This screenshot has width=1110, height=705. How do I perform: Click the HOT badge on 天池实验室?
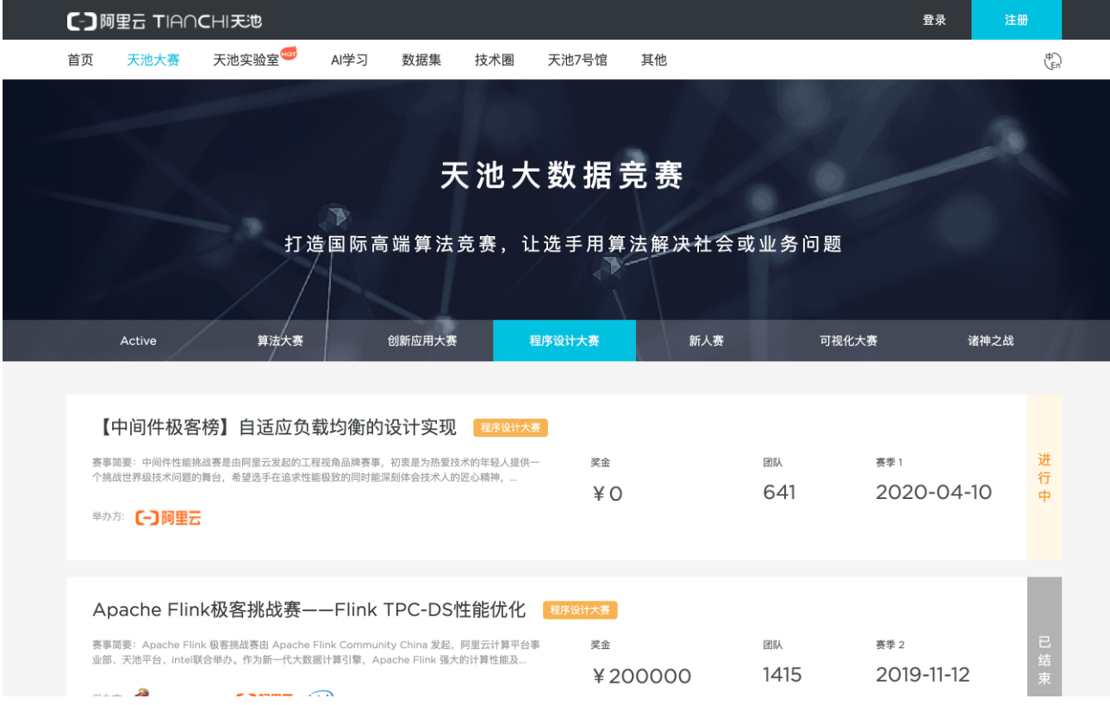tap(289, 53)
